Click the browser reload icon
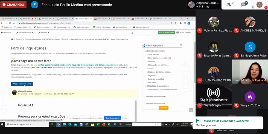 coord(10,23)
